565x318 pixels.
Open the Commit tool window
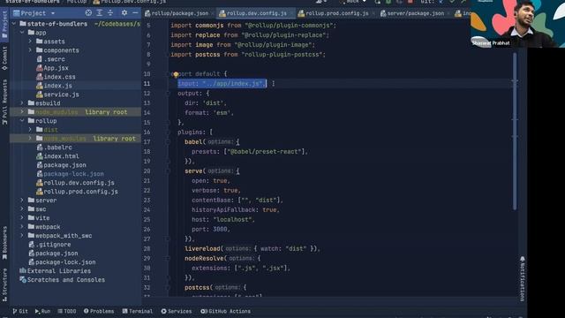(x=4, y=58)
